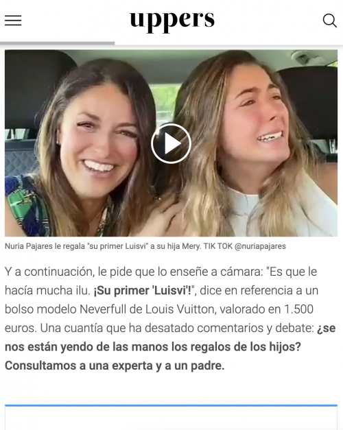Click the "1.500 euros" price text
This screenshot has height=430, width=343.
coord(298,309)
